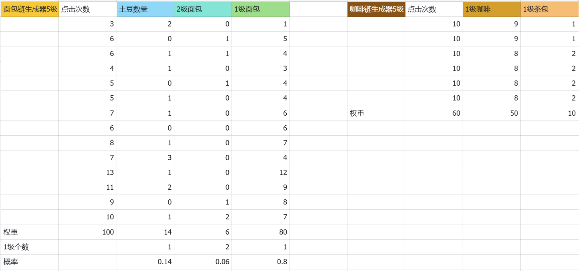This screenshot has height=271, width=579.
Task: Select the 3 value under 1级面包
Action: [261, 68]
